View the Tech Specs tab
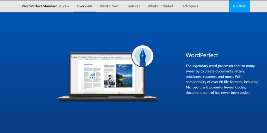Image resolution: width=267 pixels, height=133 pixels. pyautogui.click(x=189, y=6)
